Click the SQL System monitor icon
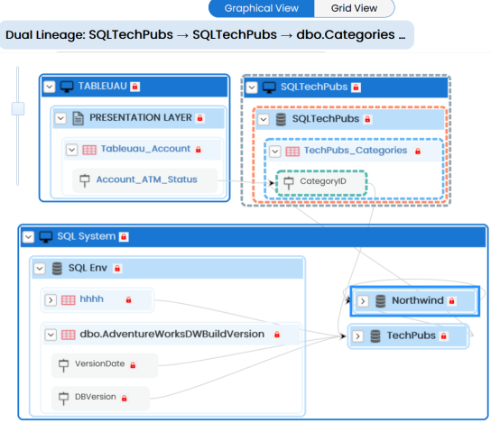The image size is (491, 423). (46, 237)
